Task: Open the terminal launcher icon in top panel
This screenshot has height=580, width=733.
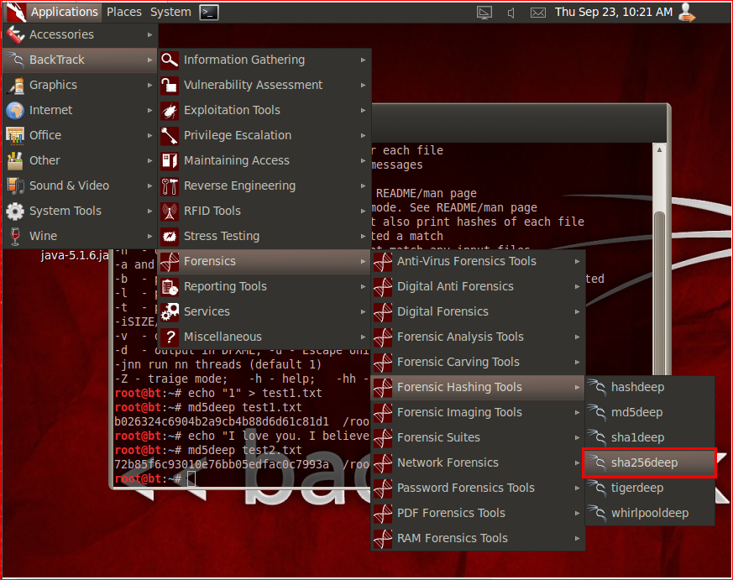Action: click(209, 12)
